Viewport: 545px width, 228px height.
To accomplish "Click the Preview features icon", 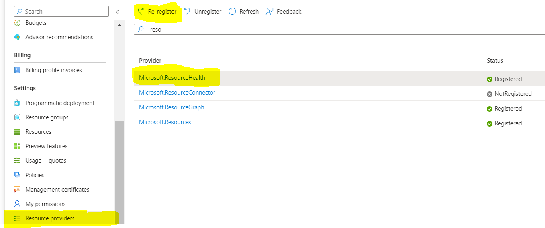I will (17, 146).
